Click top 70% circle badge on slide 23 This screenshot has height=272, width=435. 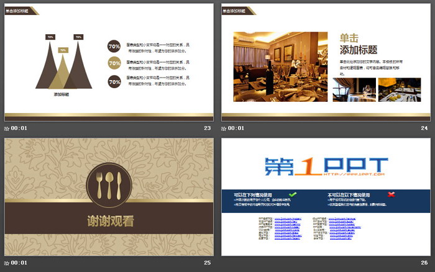click(x=114, y=46)
